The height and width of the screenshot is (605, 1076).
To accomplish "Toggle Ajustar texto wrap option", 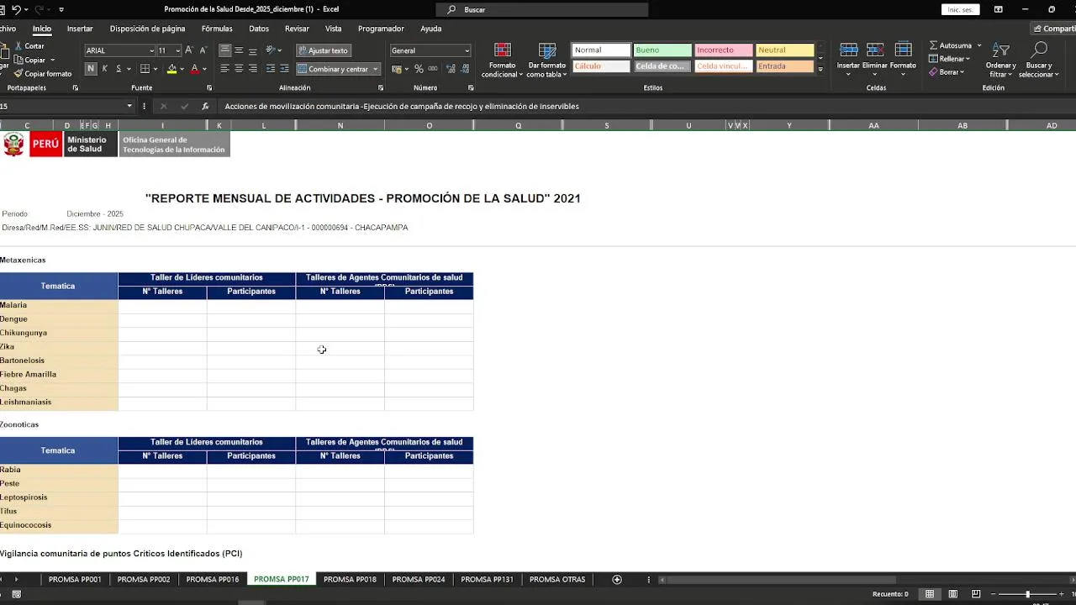I will point(322,50).
